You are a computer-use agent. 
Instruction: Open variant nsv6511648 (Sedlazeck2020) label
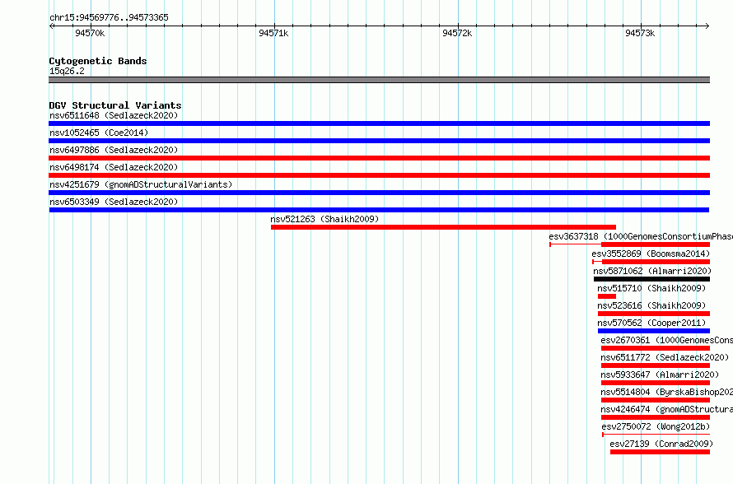114,115
